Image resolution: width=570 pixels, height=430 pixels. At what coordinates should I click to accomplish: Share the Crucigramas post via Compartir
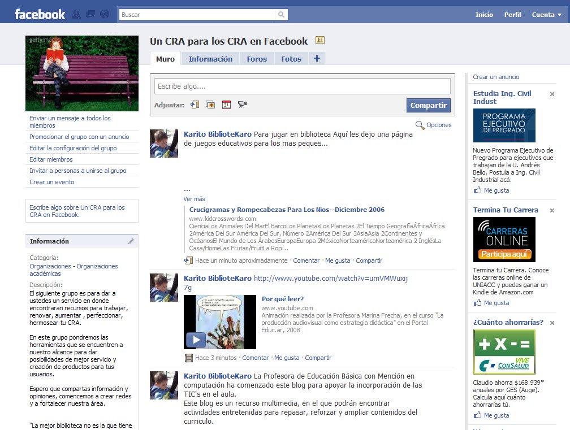click(x=369, y=260)
